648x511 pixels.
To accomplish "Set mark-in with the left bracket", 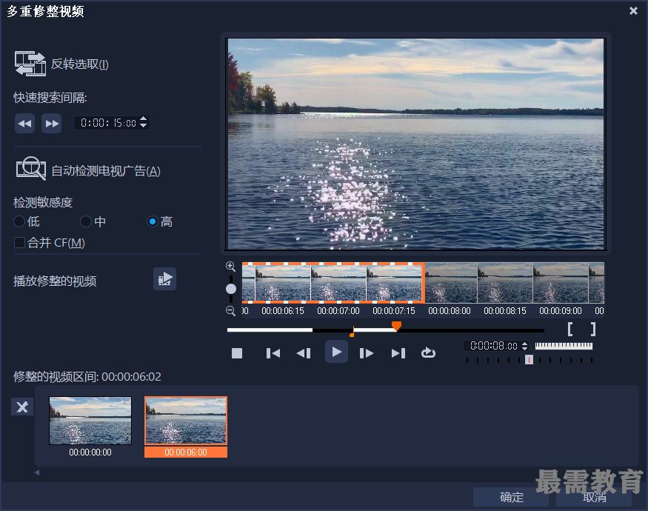I will pyautogui.click(x=570, y=329).
